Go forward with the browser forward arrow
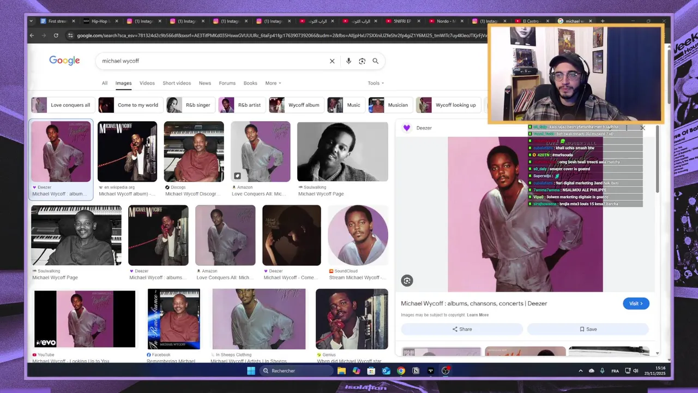 click(44, 35)
